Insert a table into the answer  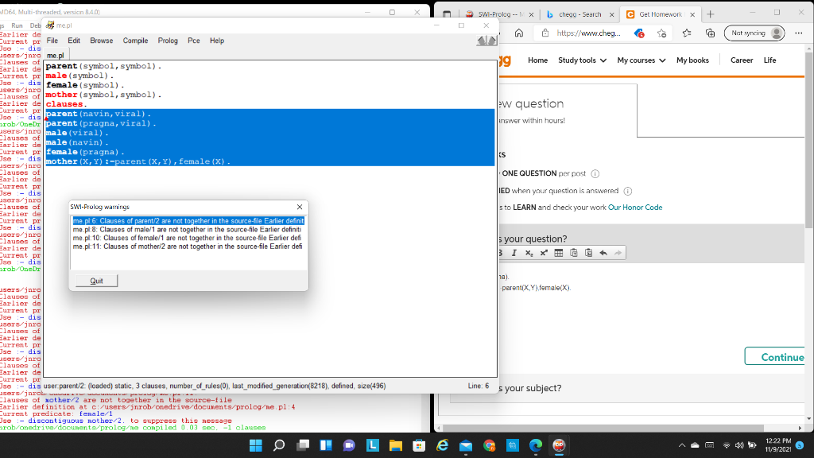point(559,253)
